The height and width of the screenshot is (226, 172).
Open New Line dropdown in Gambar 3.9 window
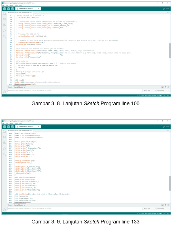[150, 208]
